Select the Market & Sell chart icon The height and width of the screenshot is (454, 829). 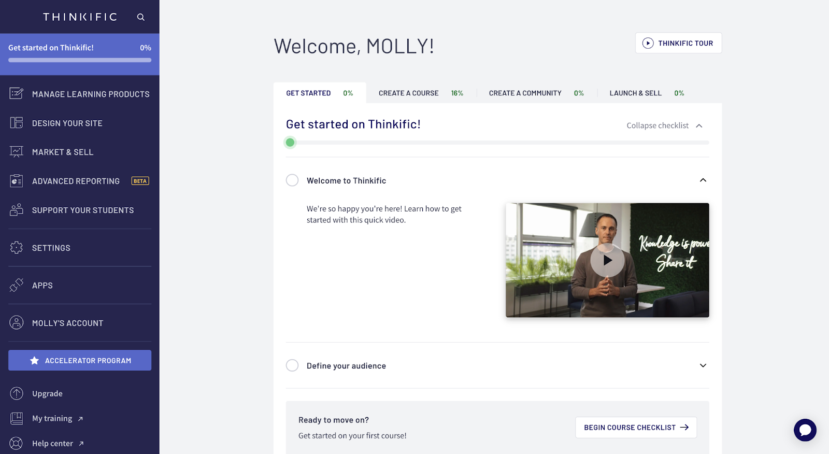17,152
